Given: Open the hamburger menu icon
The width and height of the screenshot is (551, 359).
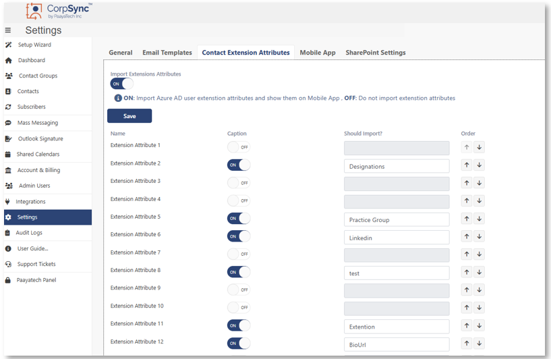Looking at the screenshot, I should click(7, 30).
